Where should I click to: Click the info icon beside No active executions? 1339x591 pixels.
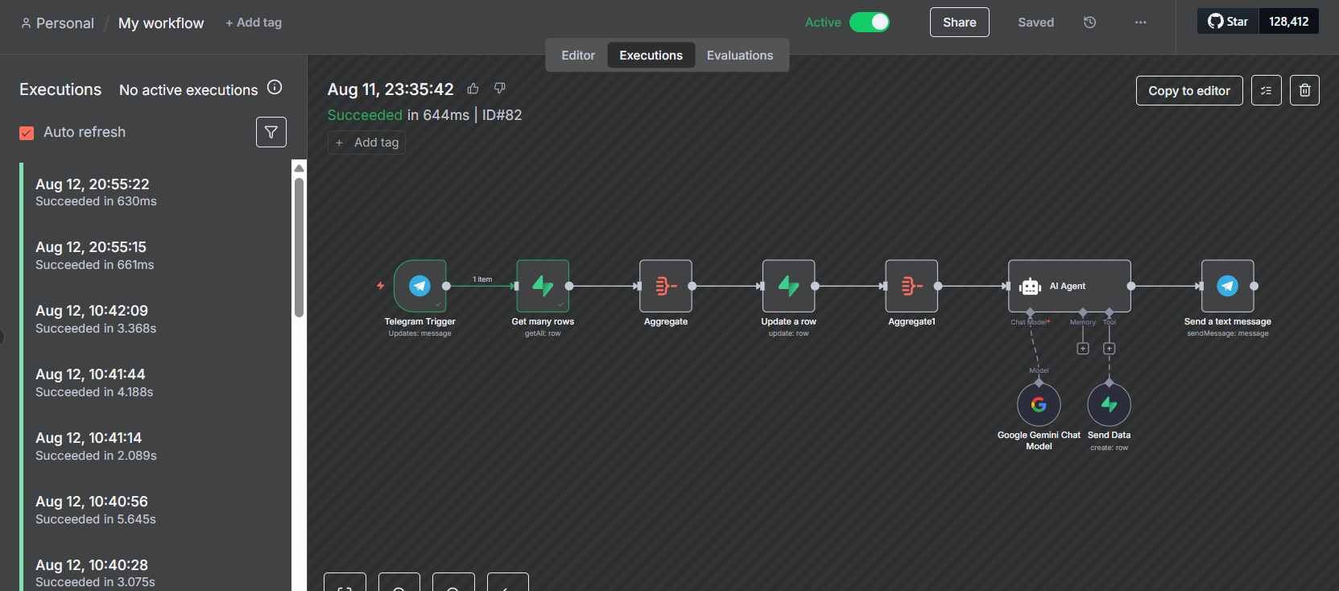(275, 88)
